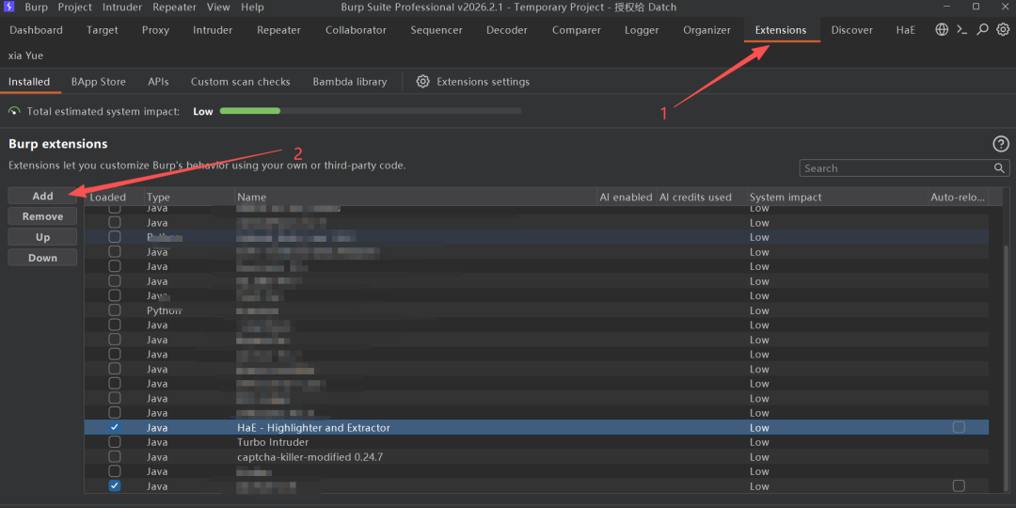
Task: Click the Burp extensions heading
Action: click(x=58, y=144)
